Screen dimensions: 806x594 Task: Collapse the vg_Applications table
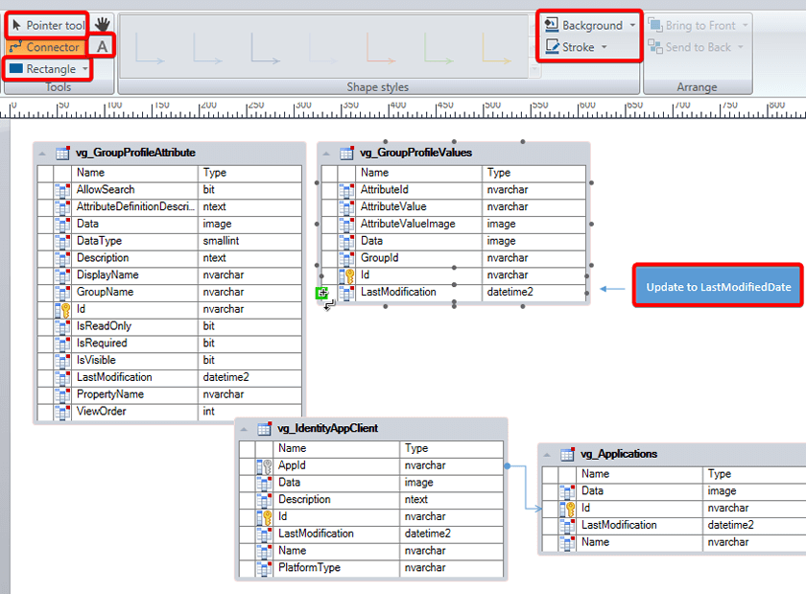pos(547,455)
